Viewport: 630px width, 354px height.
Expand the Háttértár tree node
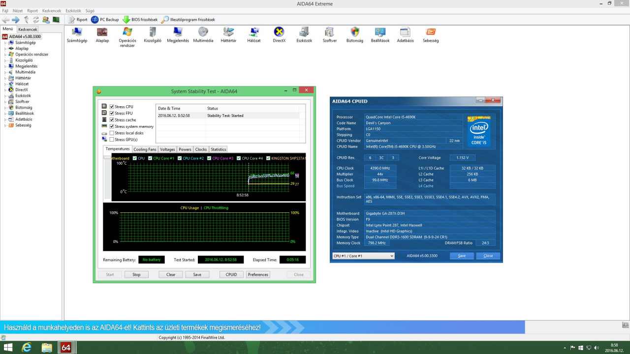point(5,78)
